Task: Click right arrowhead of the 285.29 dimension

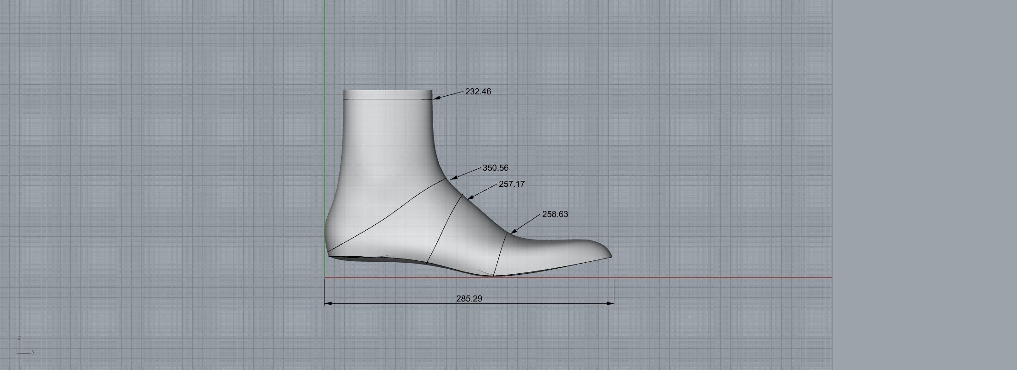Action: coord(611,303)
